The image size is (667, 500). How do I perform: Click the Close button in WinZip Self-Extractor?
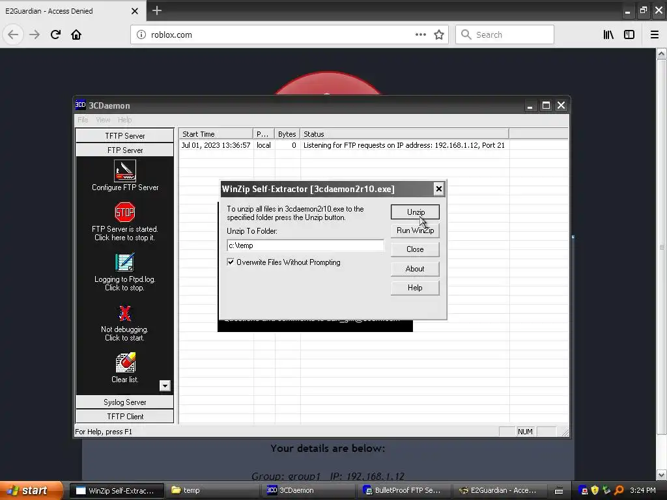415,249
